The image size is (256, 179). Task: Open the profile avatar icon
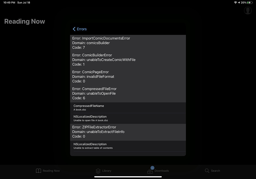pyautogui.click(x=248, y=11)
